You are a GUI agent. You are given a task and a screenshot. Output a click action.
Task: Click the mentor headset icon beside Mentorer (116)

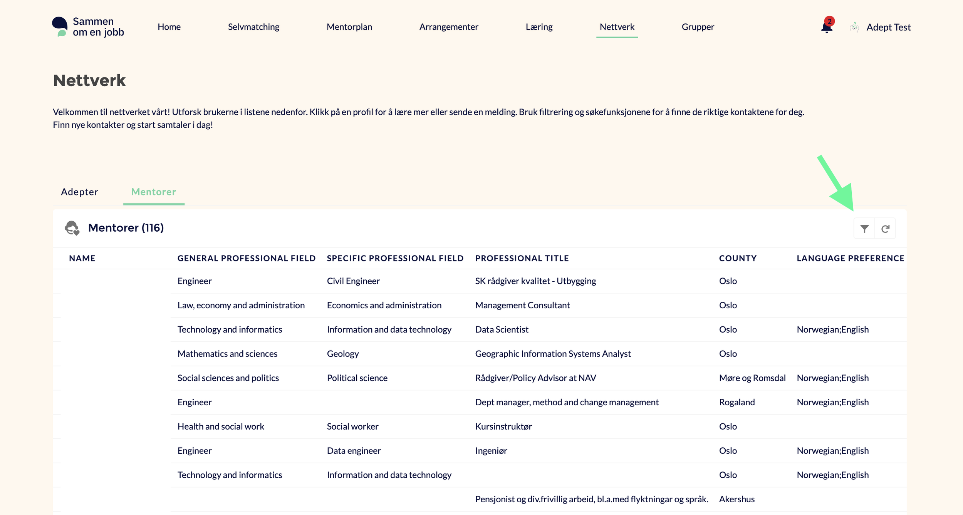coord(72,228)
